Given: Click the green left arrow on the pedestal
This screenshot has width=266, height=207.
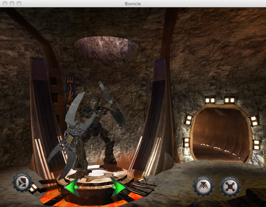Looking at the screenshot, I should coord(72,187).
